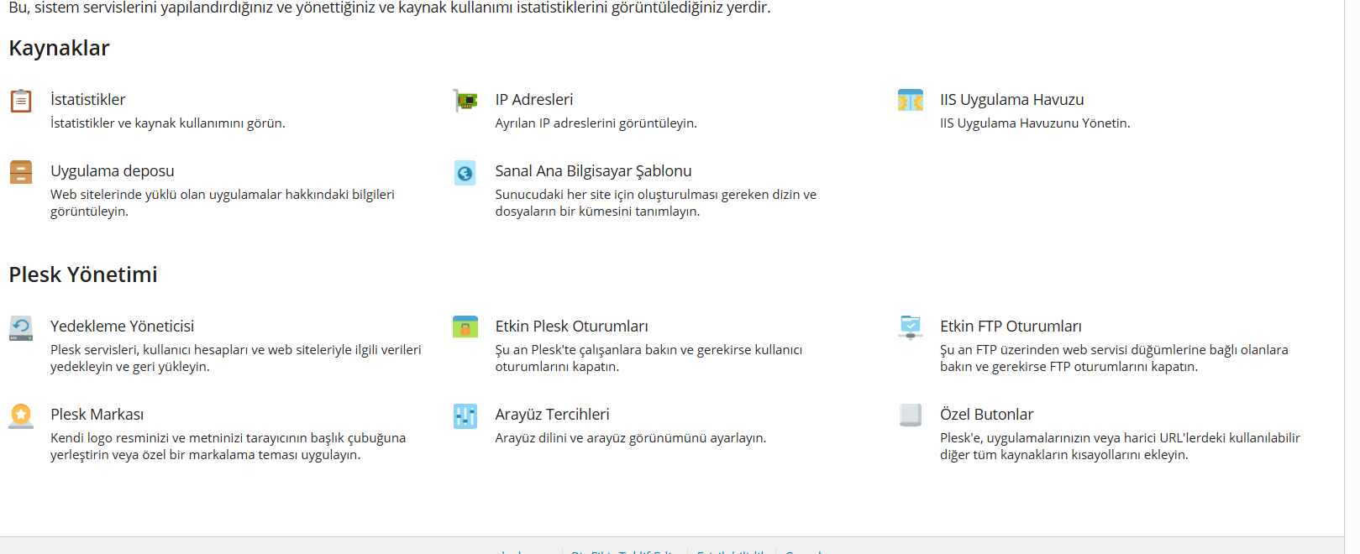The height and width of the screenshot is (554, 1360).
Task: Click the Uygulama deposu archive box icon
Action: (21, 172)
